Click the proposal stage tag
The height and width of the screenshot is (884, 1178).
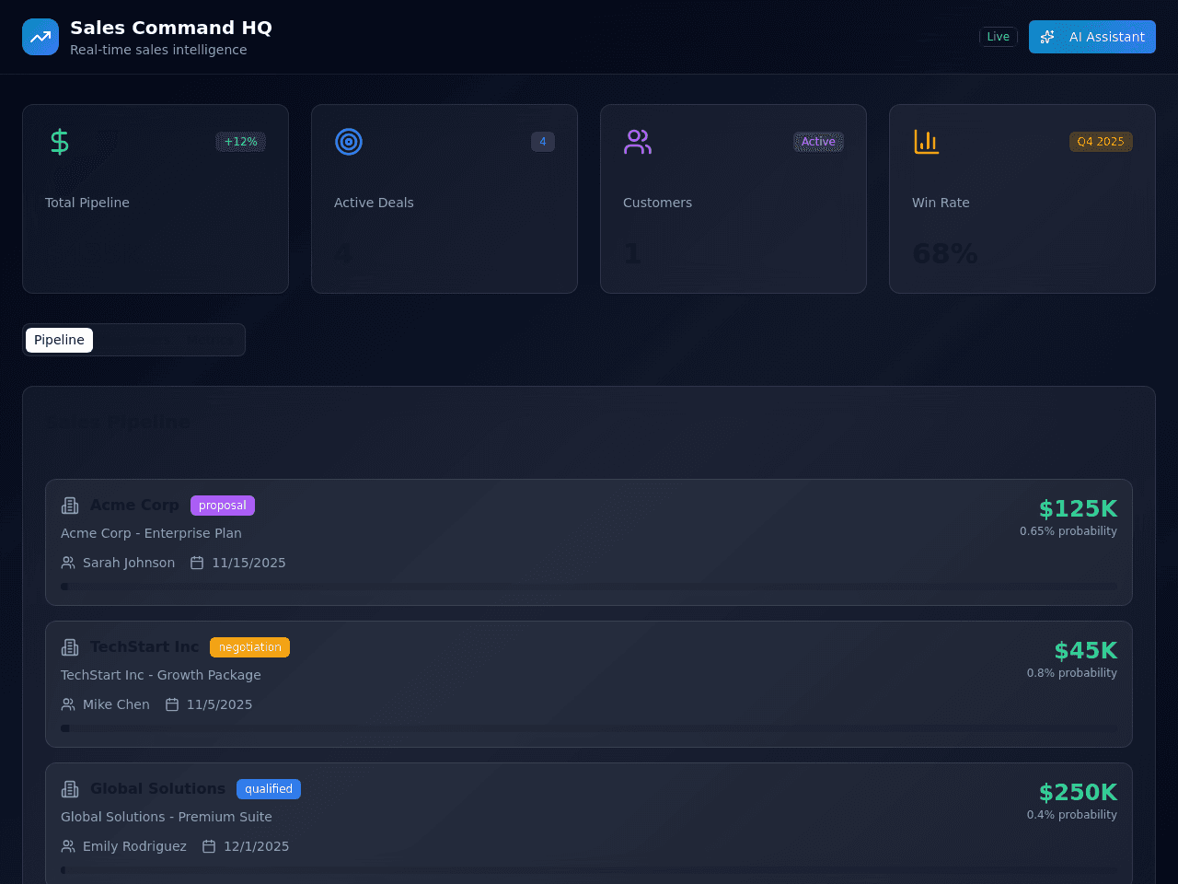[x=223, y=506]
